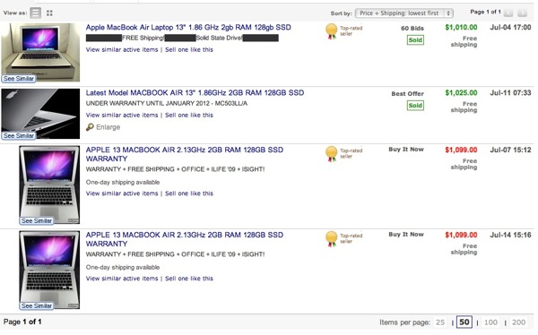The width and height of the screenshot is (538, 335).
Task: Click Sell one like this for $1,025 listing
Action: [189, 116]
